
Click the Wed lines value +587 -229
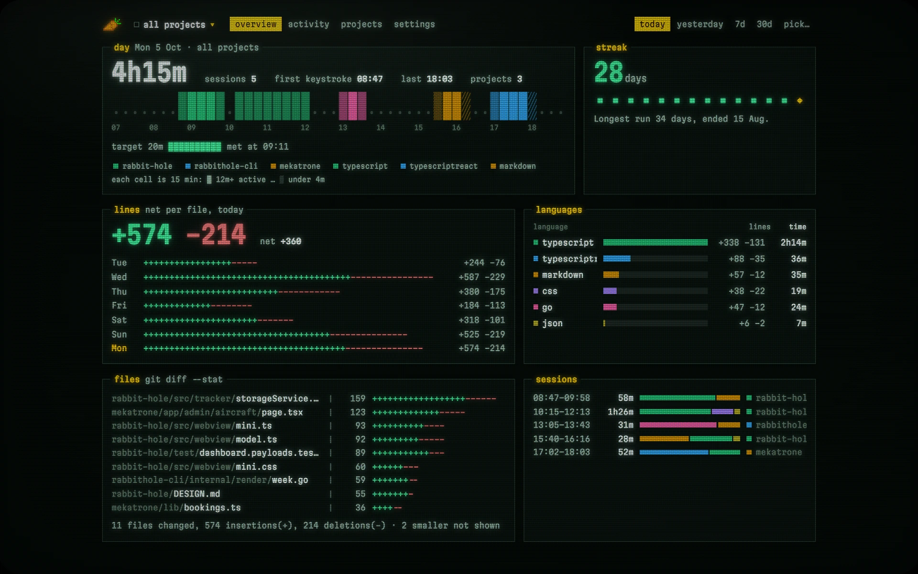pos(481,277)
